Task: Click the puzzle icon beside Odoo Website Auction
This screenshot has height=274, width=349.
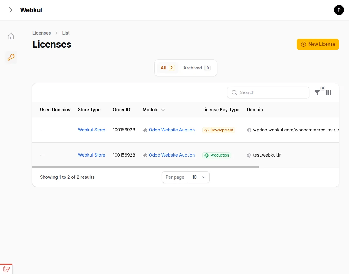Action: [145, 130]
